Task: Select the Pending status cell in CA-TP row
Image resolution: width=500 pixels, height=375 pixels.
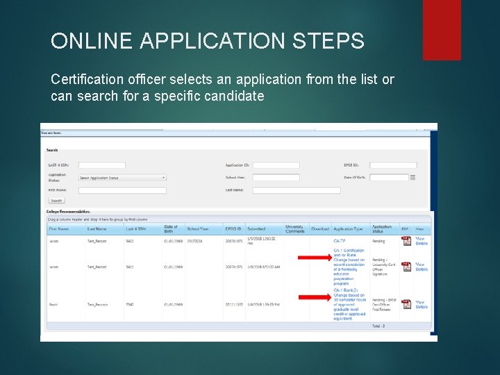Action: point(378,242)
